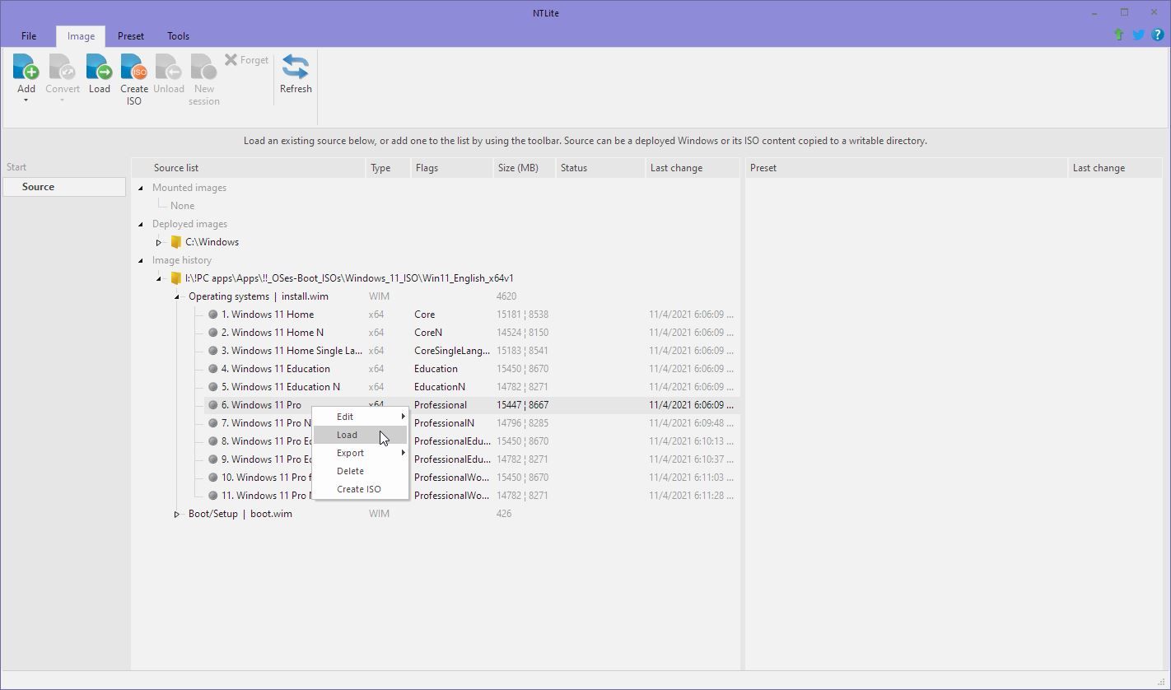Expand the C:\Windows deployed image
Screen dimensions: 1171x690
(159, 242)
